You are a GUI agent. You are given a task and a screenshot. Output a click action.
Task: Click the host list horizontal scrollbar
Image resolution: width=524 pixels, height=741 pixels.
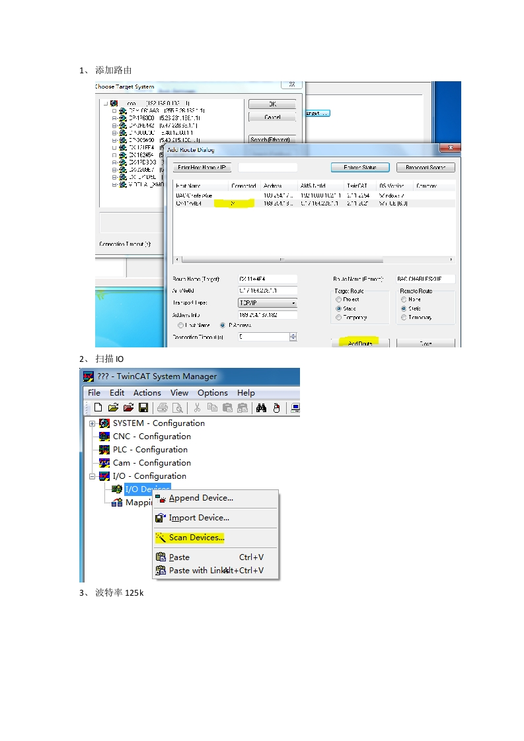tap(314, 260)
